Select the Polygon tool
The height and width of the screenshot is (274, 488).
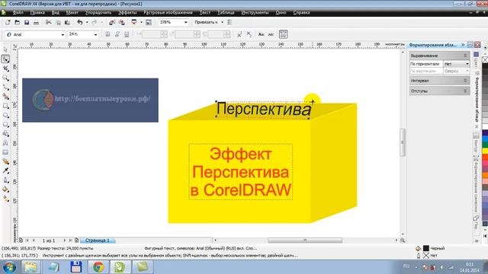5,125
